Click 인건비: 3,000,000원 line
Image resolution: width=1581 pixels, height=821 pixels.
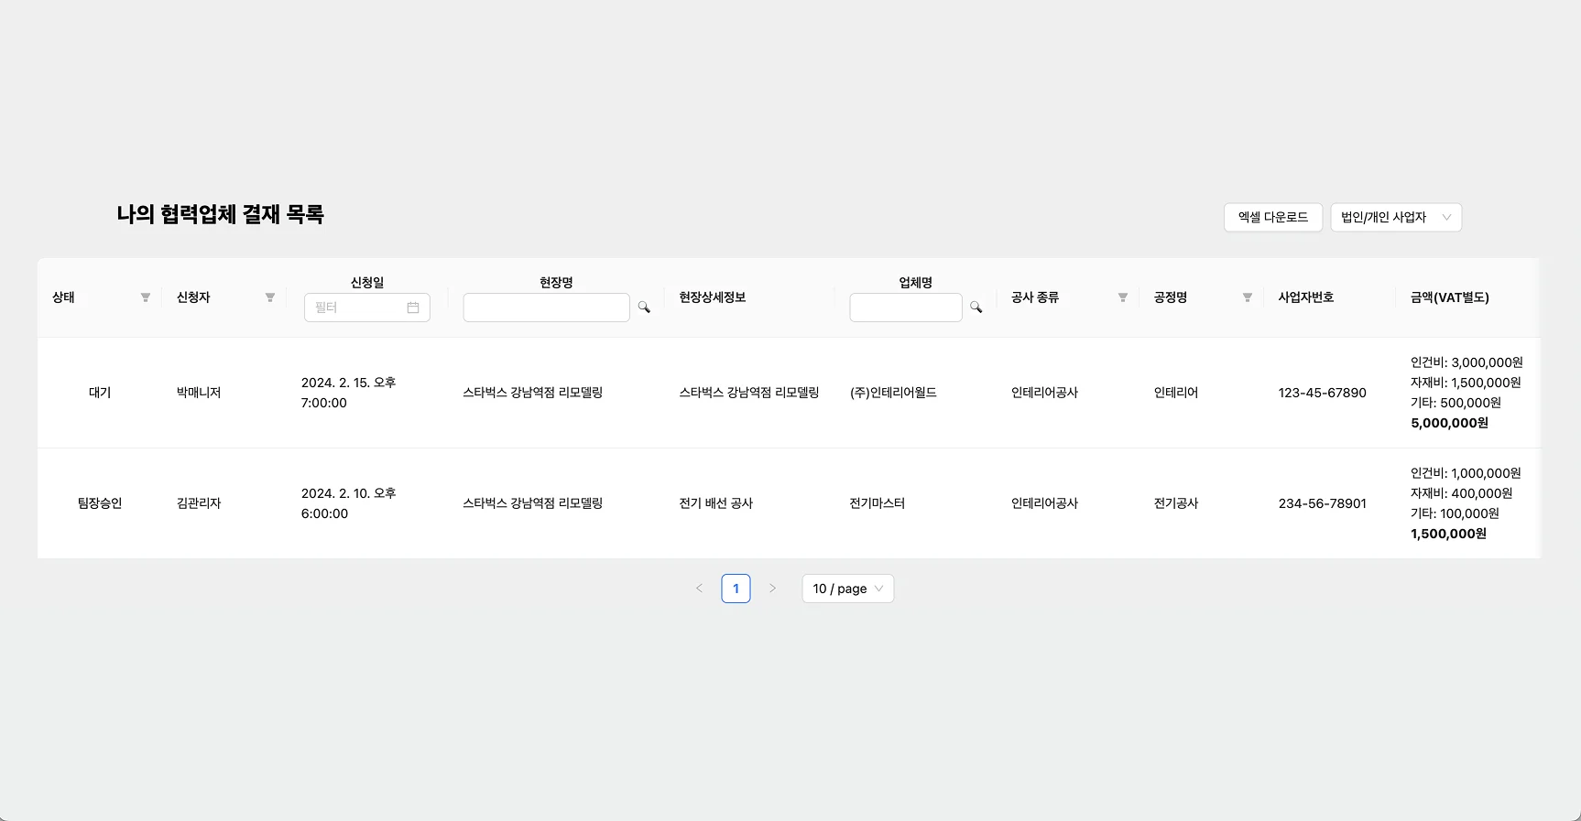click(1467, 362)
